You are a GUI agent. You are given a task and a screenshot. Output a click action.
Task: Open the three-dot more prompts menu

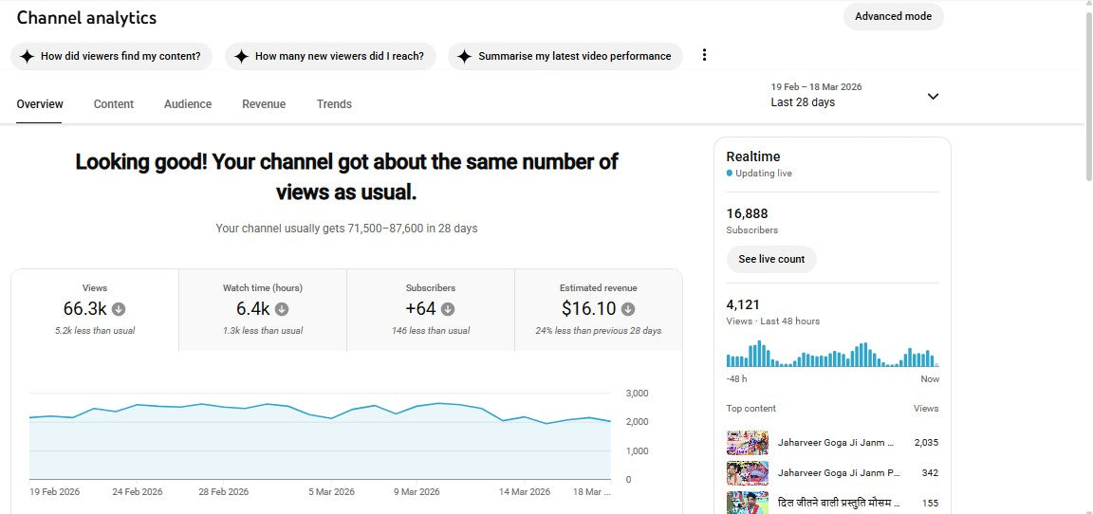click(x=704, y=55)
